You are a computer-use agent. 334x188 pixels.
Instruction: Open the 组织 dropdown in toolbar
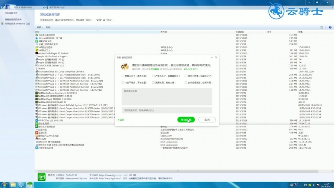point(40,27)
